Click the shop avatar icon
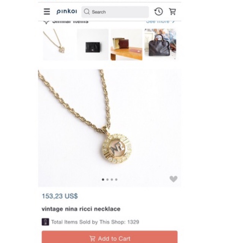 [45, 222]
